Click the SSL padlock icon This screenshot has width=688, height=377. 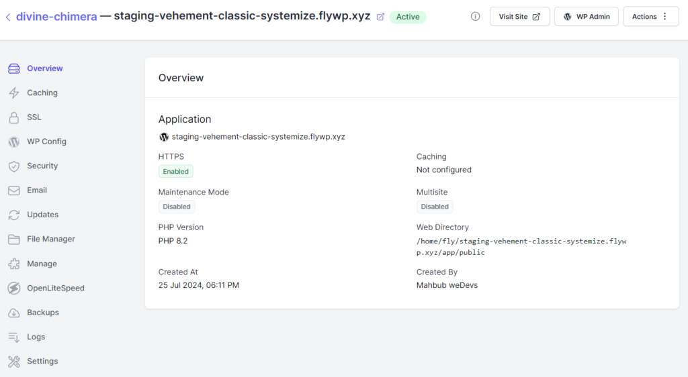14,117
